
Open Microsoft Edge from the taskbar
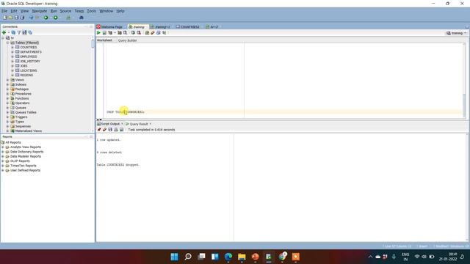tap(228, 257)
